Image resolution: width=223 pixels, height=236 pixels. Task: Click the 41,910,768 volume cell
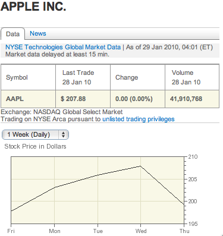coord(192,99)
